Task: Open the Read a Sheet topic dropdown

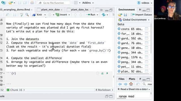Action: pyautogui.click(x=134, y=89)
